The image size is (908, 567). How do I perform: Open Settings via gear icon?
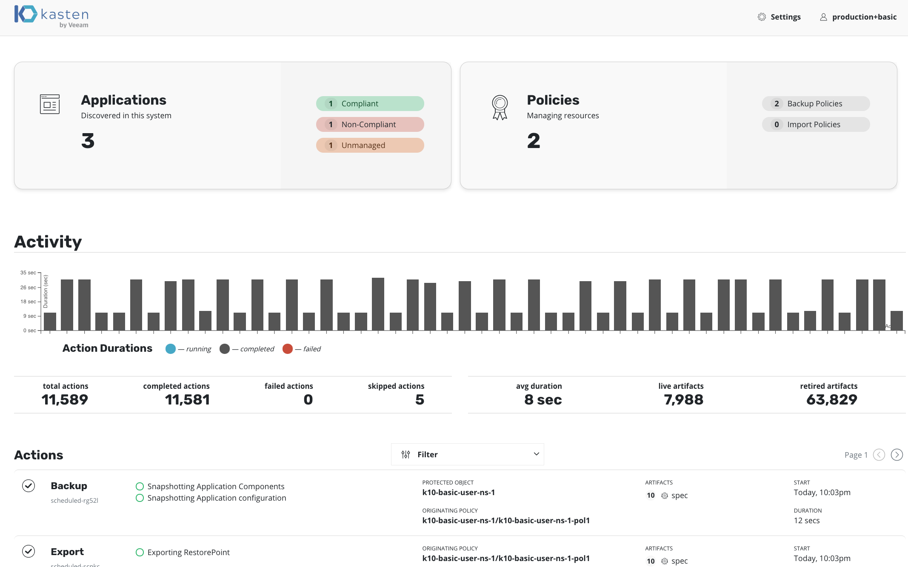pos(762,17)
